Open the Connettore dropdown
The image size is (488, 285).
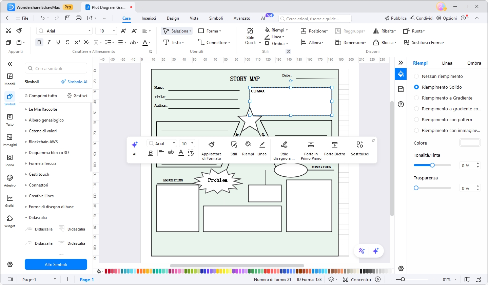click(214, 43)
